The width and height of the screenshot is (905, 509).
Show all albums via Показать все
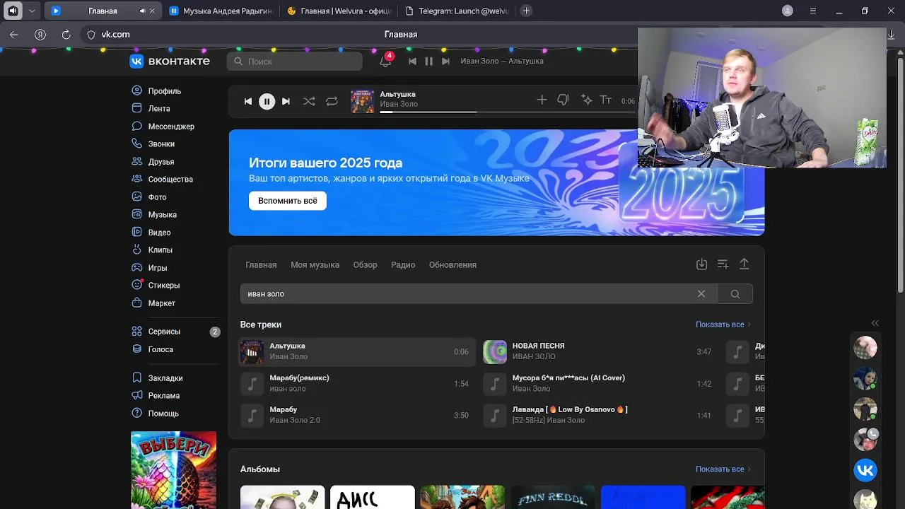(x=723, y=469)
